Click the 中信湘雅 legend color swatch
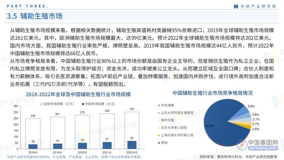The image size is (284, 160). [x=159, y=105]
